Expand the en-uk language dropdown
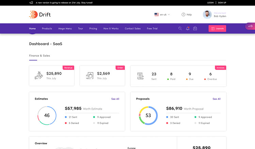 [162, 15]
